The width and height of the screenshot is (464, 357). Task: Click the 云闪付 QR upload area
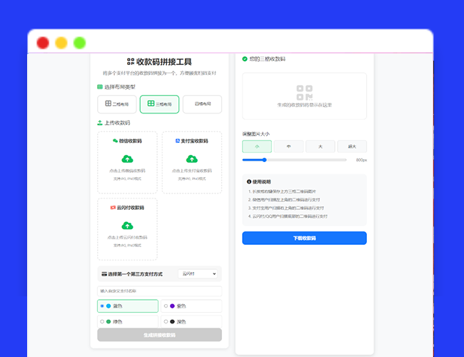tap(127, 229)
